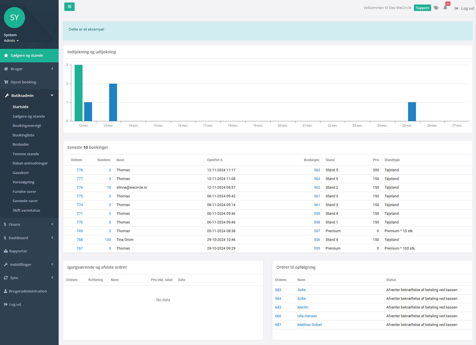Click the shopping cart icon for Opret booking
The image size is (476, 345).
click(x=6, y=82)
